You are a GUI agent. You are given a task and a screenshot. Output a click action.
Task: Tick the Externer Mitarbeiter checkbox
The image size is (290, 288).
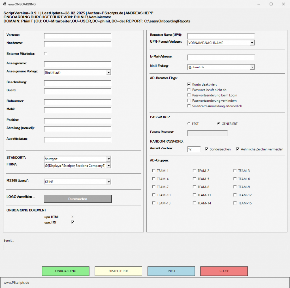pyautogui.click(x=46, y=53)
